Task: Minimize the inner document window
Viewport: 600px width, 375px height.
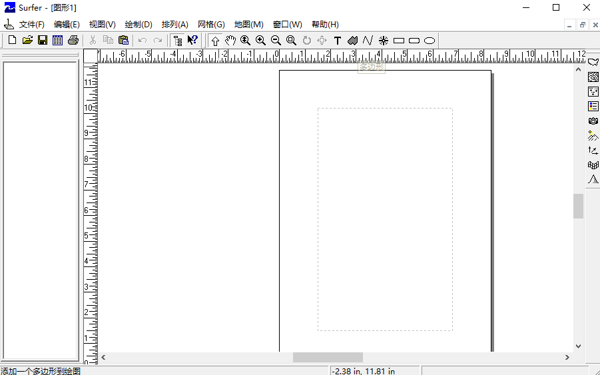Action: pyautogui.click(x=569, y=25)
